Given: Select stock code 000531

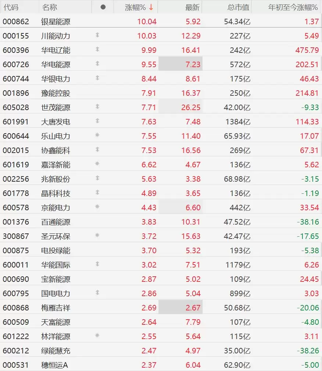Looking at the screenshot, I should [16, 365].
